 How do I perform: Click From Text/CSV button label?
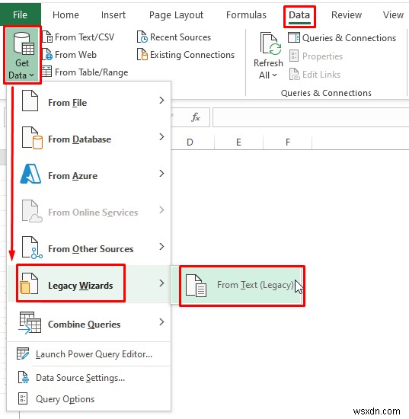(x=85, y=37)
